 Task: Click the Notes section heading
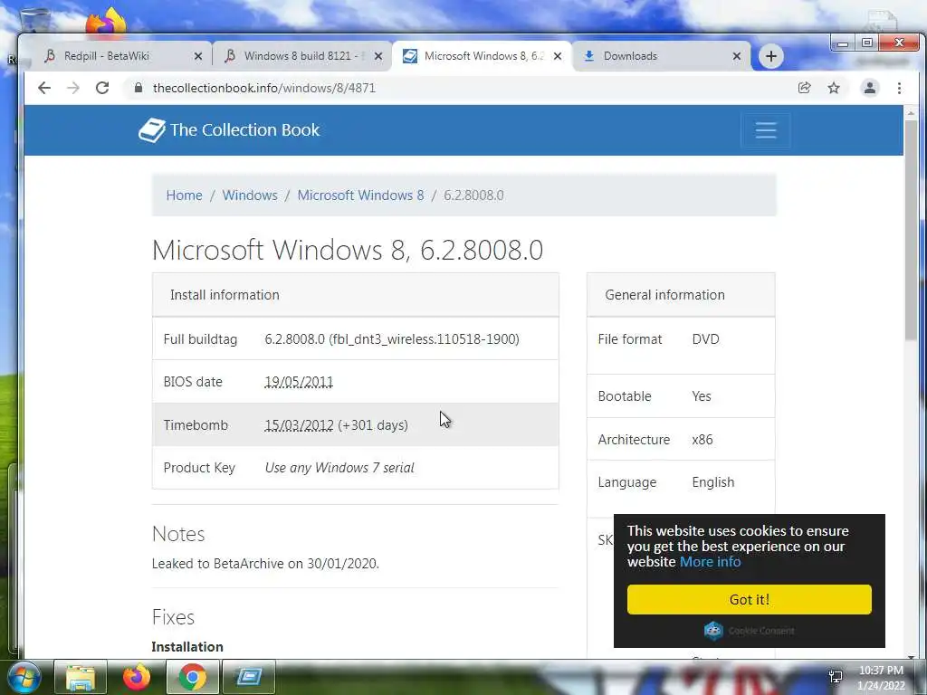(178, 534)
